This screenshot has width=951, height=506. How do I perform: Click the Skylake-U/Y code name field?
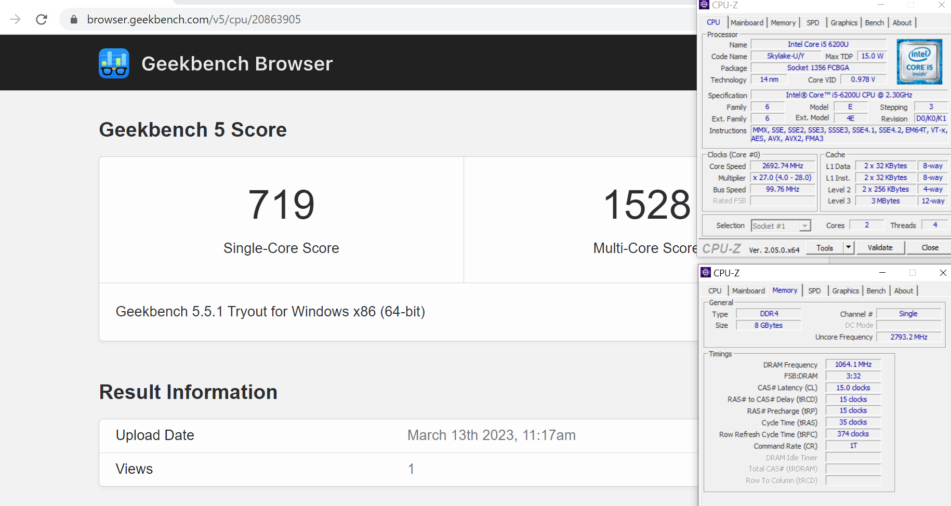point(785,56)
